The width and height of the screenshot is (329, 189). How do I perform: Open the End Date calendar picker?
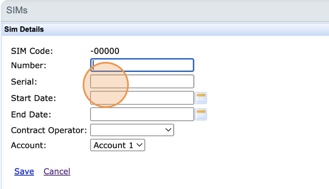click(201, 114)
